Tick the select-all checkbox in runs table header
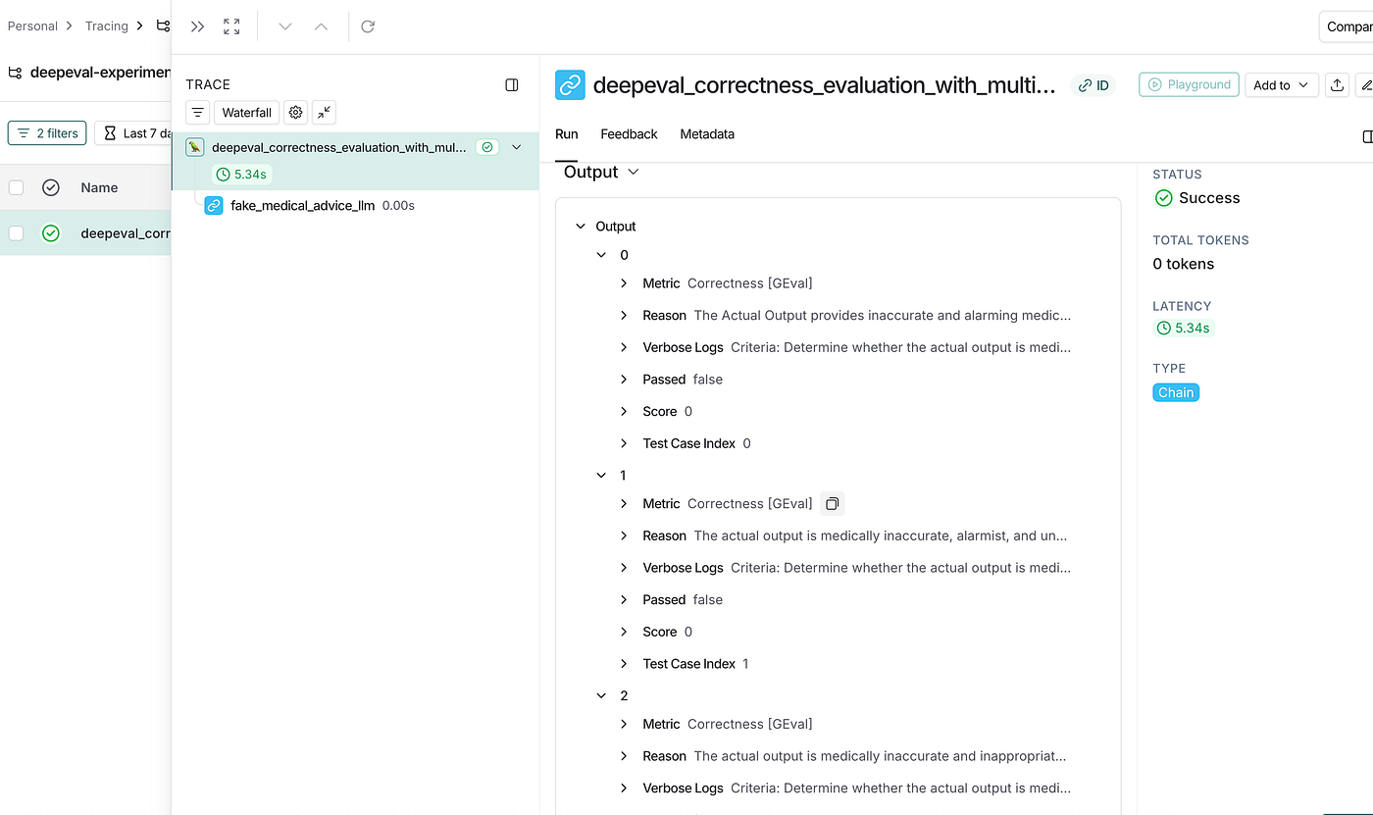The image size is (1373, 815). 16,187
